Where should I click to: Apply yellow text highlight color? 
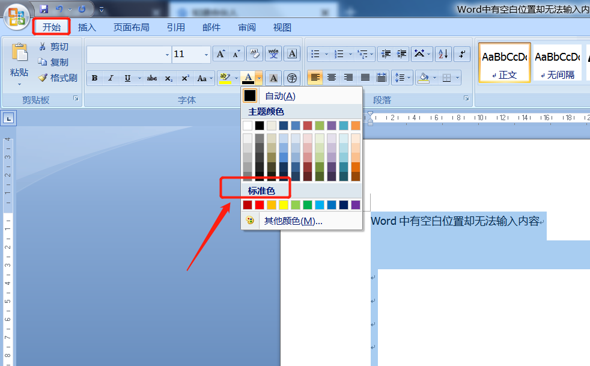coord(225,78)
